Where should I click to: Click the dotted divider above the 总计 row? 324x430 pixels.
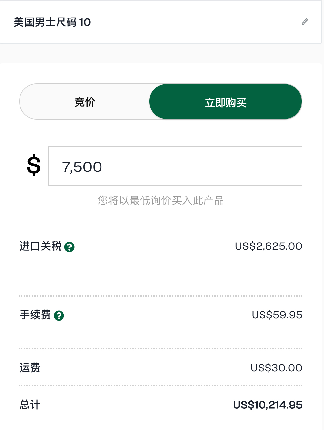click(x=161, y=386)
